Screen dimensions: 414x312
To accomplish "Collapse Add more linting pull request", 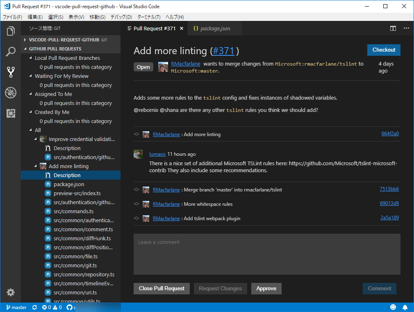I will pos(35,166).
